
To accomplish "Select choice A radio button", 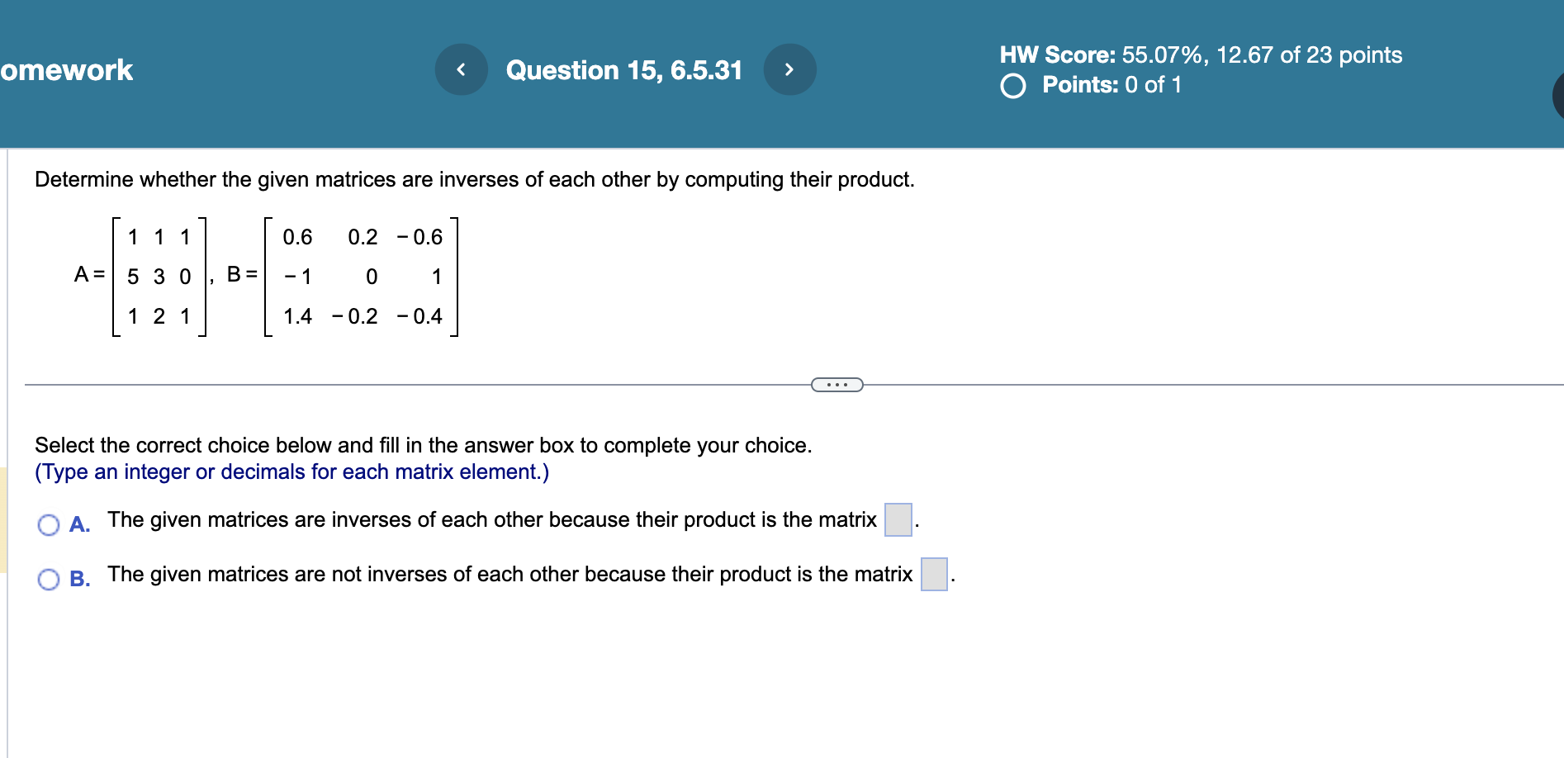I will [48, 523].
